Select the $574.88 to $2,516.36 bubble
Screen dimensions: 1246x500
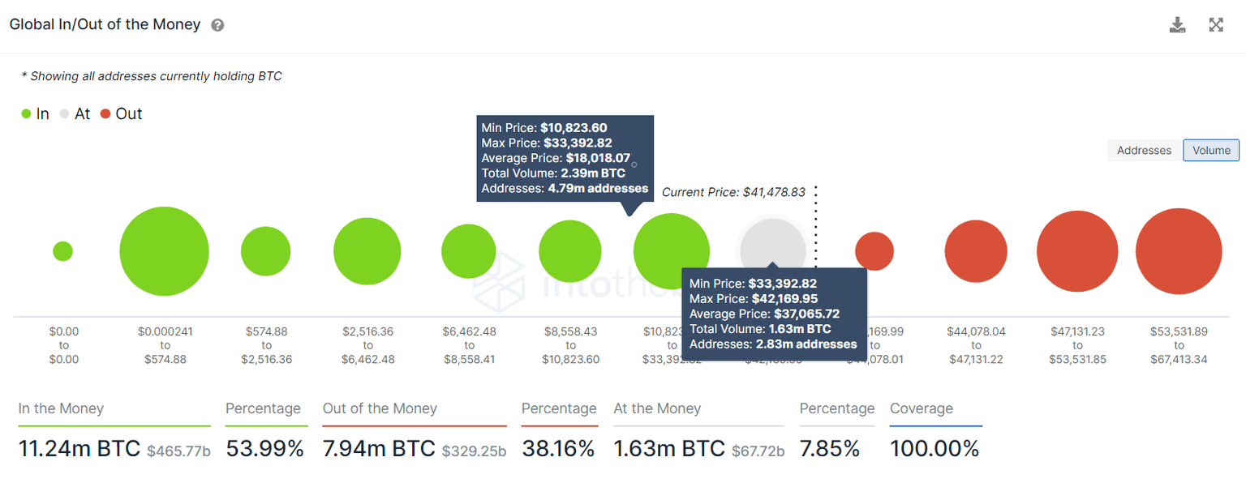point(265,251)
